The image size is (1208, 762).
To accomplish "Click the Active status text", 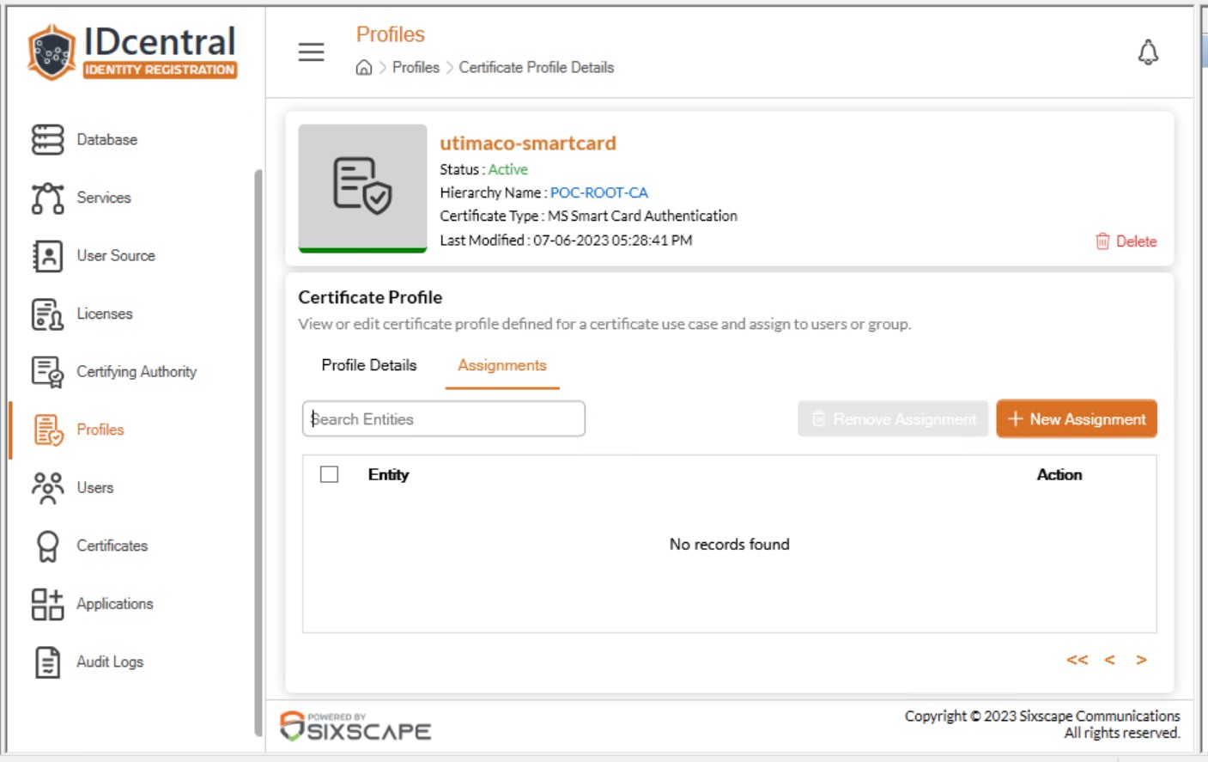I will click(508, 169).
